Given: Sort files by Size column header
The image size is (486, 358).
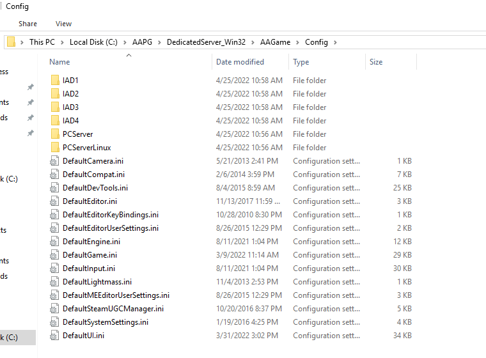Looking at the screenshot, I should pyautogui.click(x=376, y=62).
